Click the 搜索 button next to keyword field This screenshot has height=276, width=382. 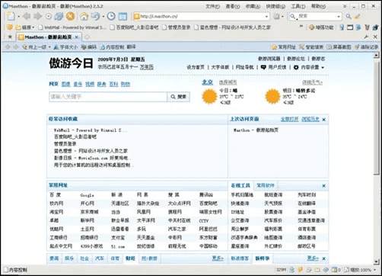(179, 97)
